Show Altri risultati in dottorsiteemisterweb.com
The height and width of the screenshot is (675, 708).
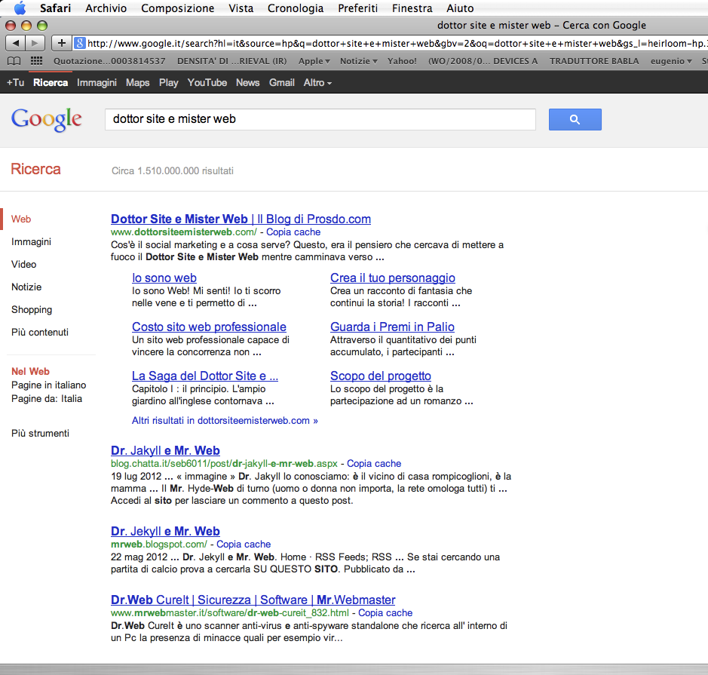(225, 420)
